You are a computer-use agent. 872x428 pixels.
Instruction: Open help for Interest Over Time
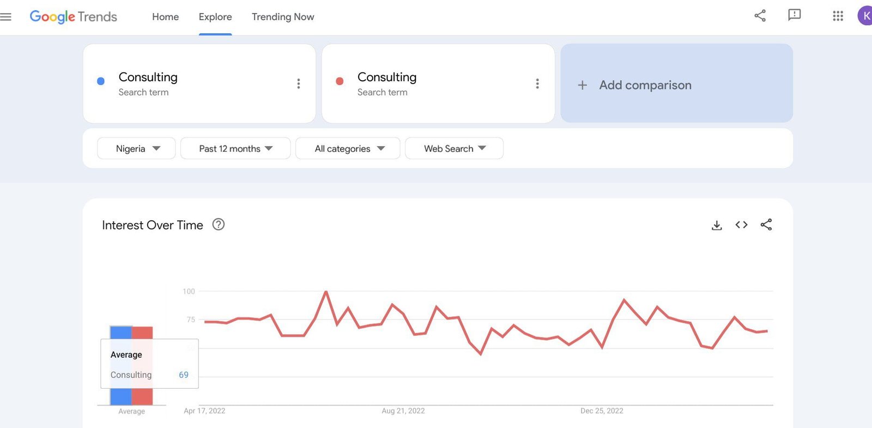[x=218, y=224]
